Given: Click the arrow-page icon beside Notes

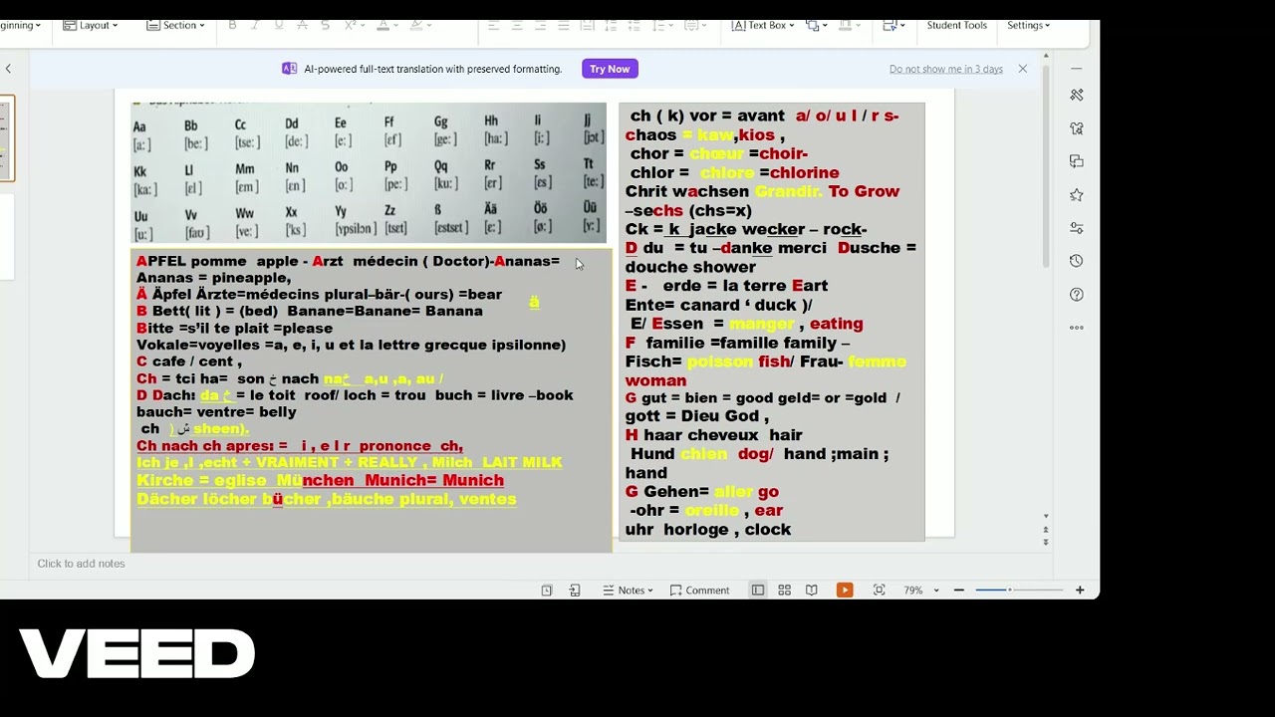Looking at the screenshot, I should [x=575, y=591].
